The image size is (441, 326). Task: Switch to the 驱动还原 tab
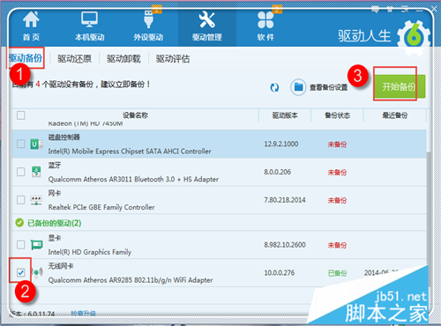(x=74, y=59)
